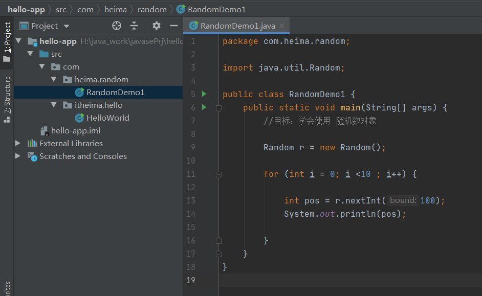Viewport: 482px width, 296px height.
Task: Click the heima.random package icon
Action: tap(68, 80)
